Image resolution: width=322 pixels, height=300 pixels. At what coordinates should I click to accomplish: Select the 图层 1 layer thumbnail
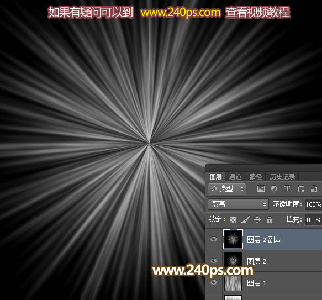[233, 282]
